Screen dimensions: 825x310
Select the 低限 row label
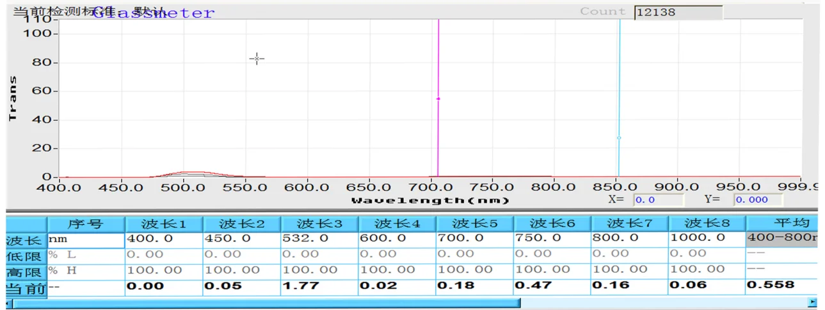pos(26,256)
